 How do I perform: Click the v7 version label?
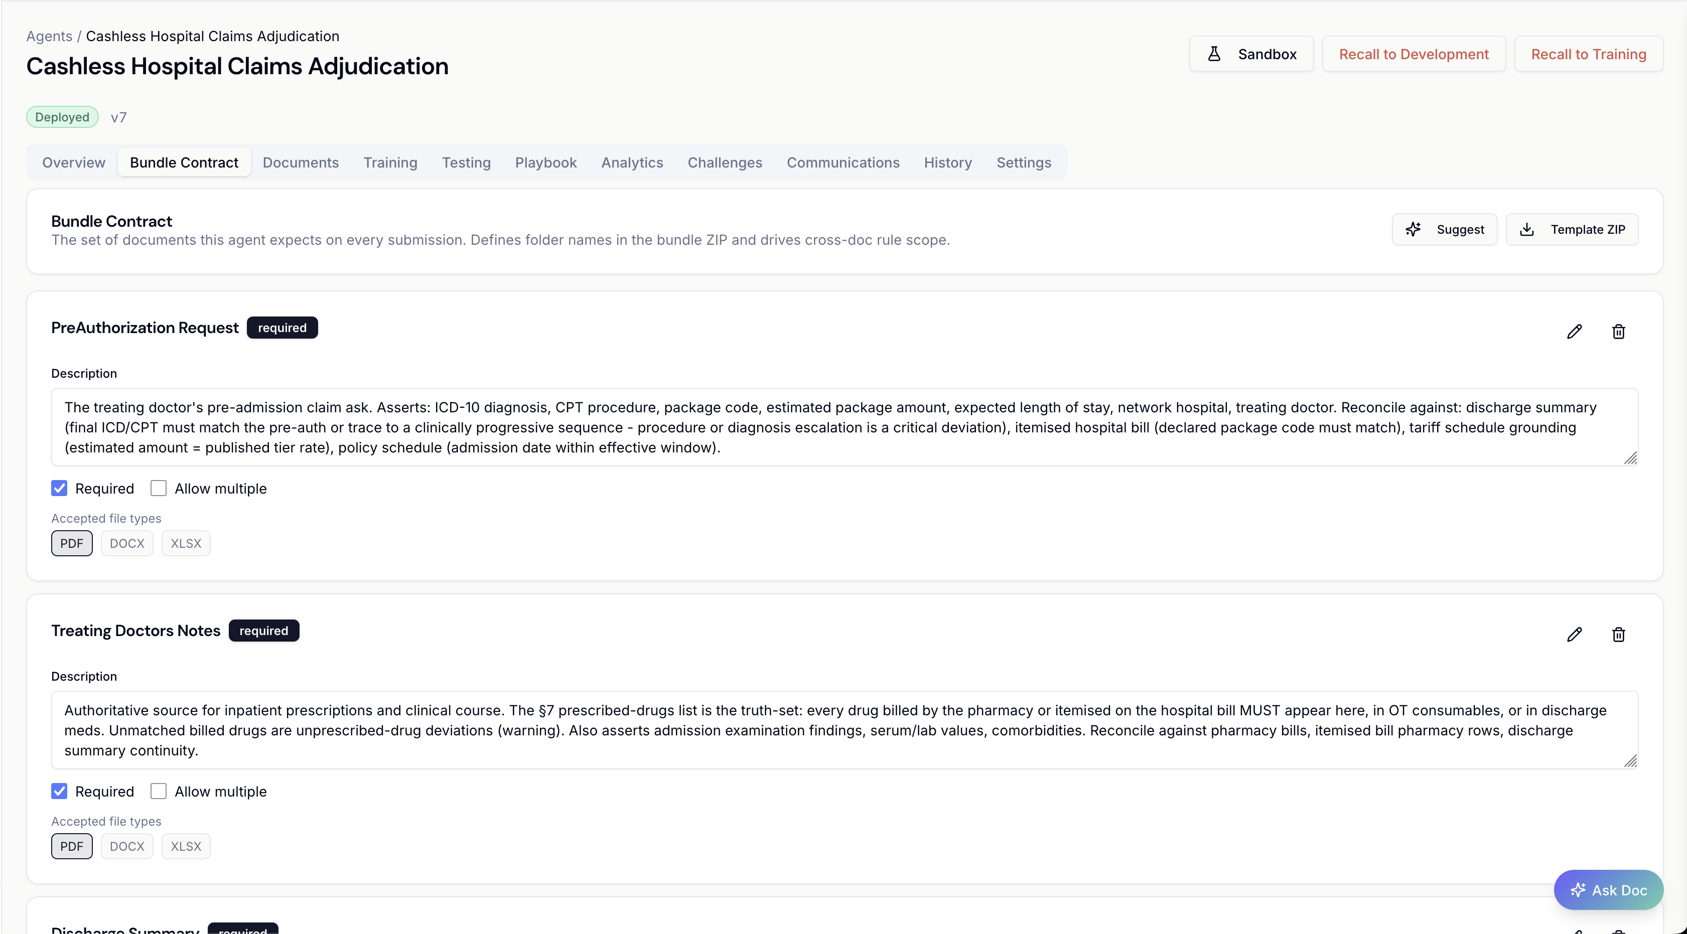click(118, 117)
